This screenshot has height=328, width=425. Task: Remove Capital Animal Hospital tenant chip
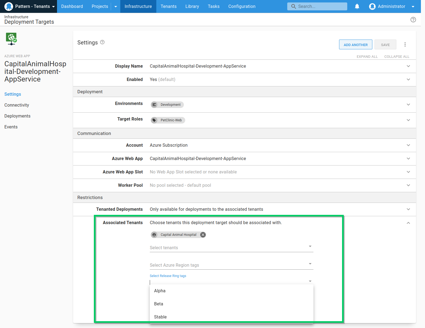coord(203,235)
